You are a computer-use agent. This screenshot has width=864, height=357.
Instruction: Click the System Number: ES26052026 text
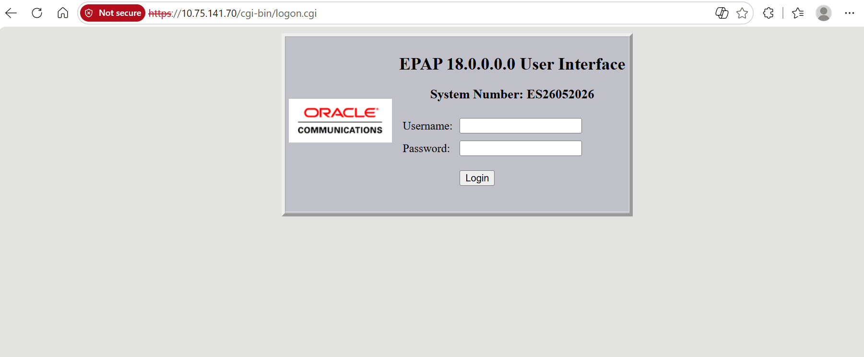point(512,94)
